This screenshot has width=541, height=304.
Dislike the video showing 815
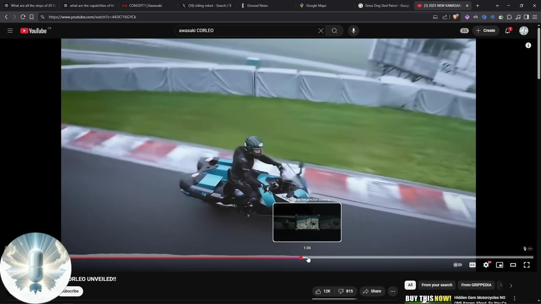tap(346, 291)
